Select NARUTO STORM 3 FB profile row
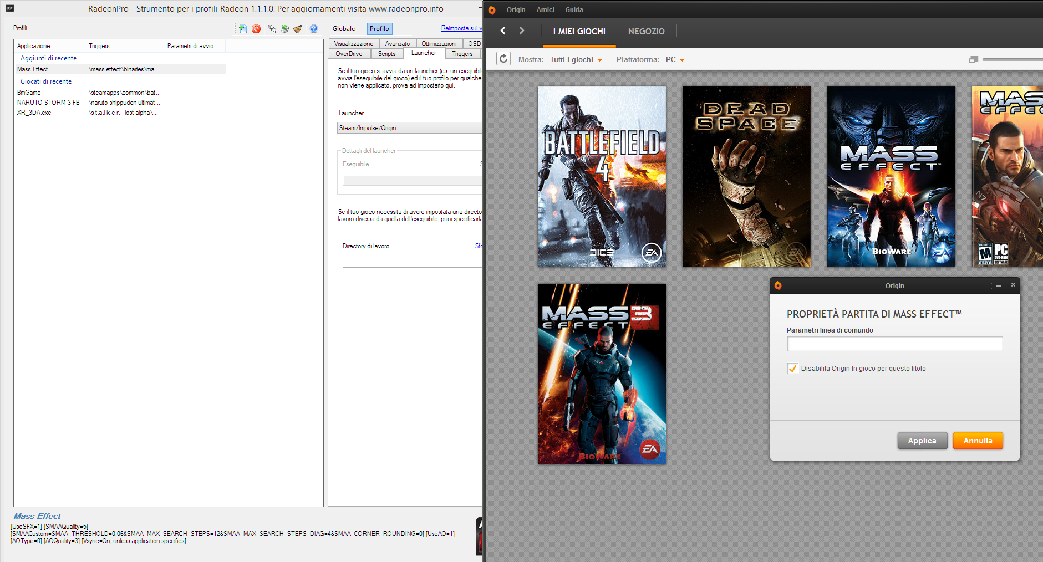 coord(121,103)
